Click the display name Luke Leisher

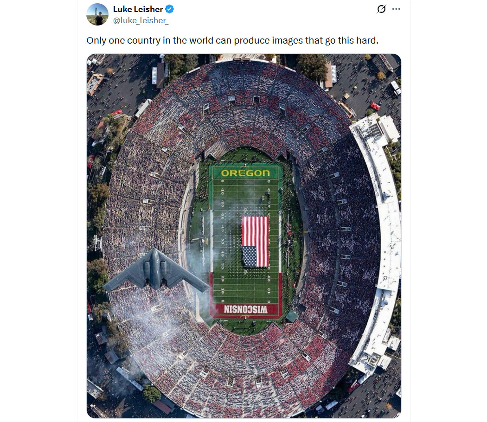point(138,9)
